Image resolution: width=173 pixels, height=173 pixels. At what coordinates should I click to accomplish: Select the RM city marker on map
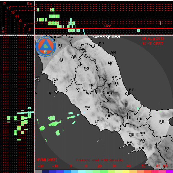pyautogui.click(x=87, y=109)
